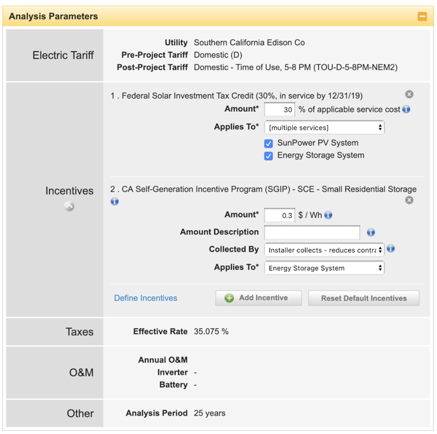
Task: Click the up arrow under Incentives label
Action: 69,207
